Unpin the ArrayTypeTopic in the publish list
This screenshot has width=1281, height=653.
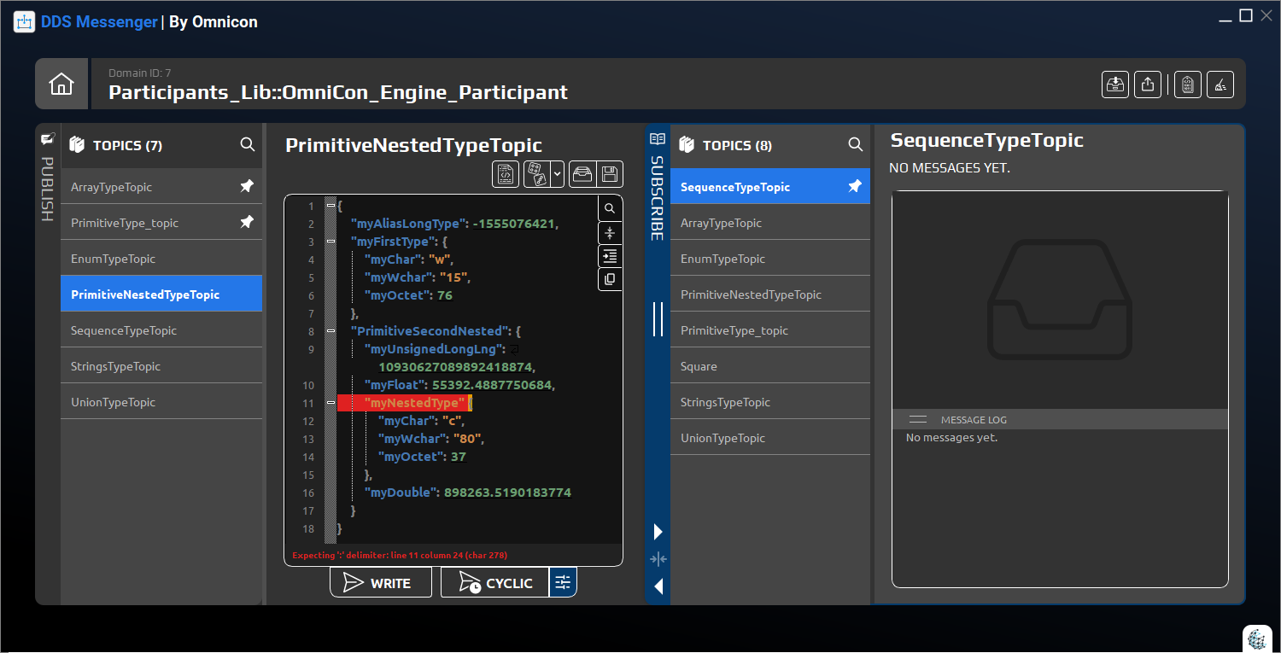tap(247, 186)
